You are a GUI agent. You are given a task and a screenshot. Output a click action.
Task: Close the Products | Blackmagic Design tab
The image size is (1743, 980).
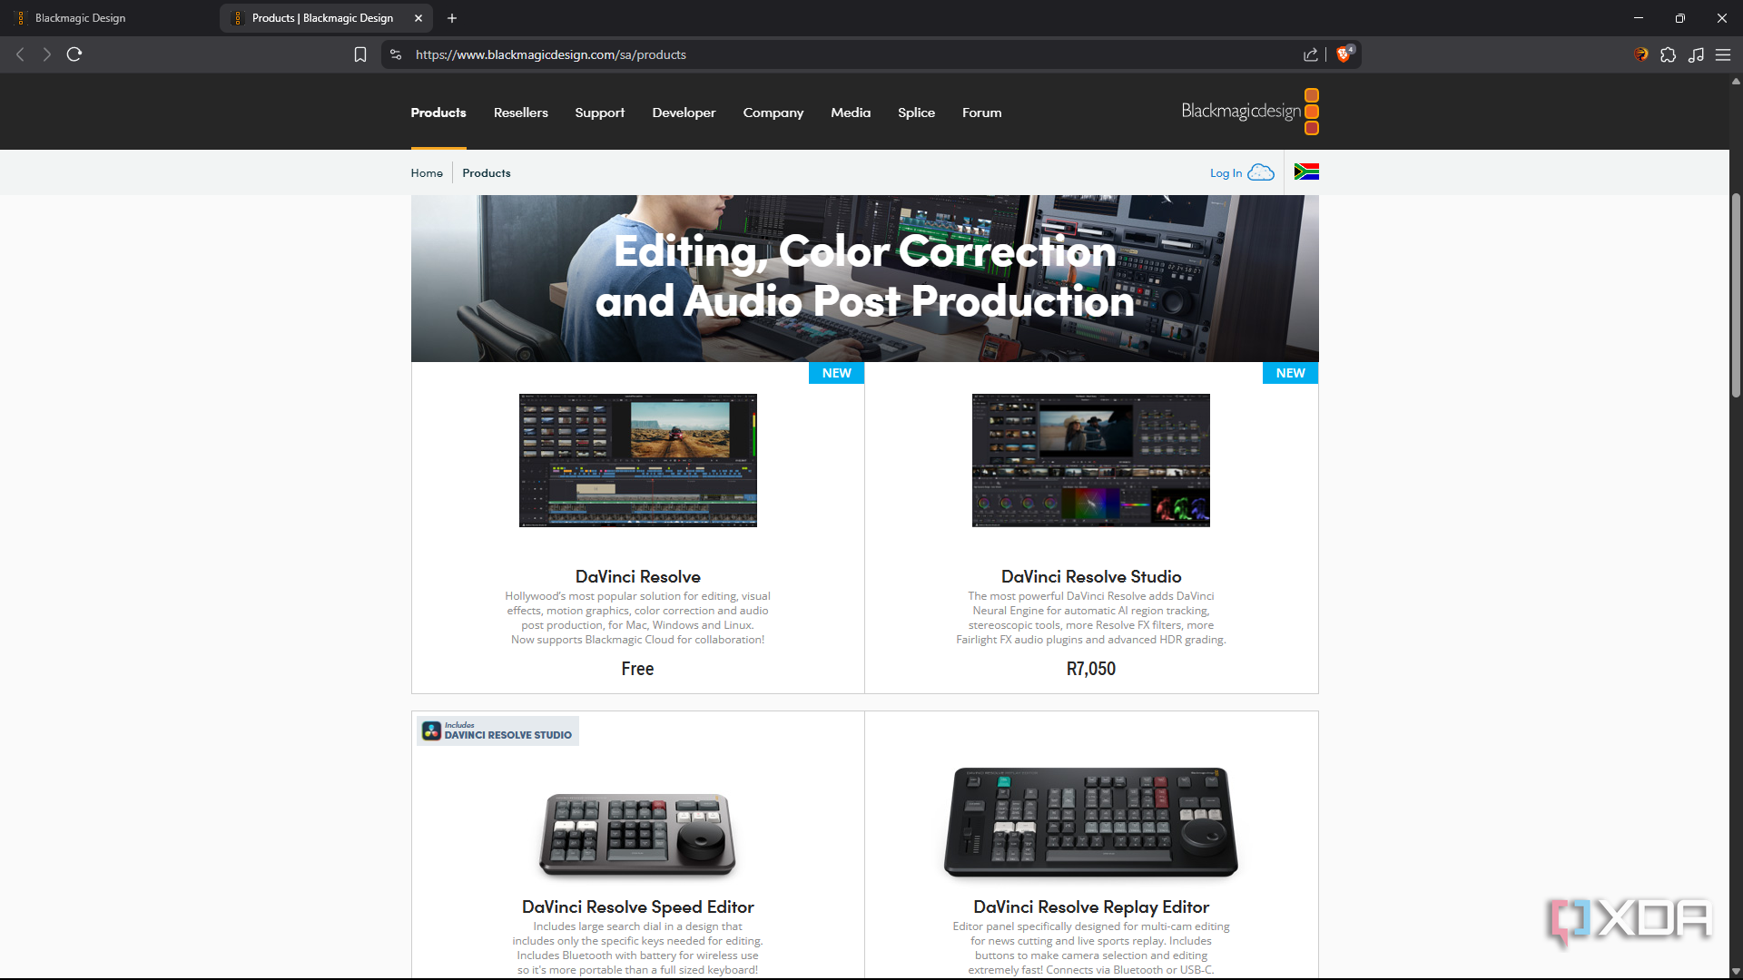[419, 18]
